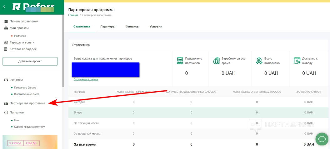Click the Referr logo
Image resolution: width=330 pixels, height=149 pixels.
pyautogui.click(x=33, y=7)
